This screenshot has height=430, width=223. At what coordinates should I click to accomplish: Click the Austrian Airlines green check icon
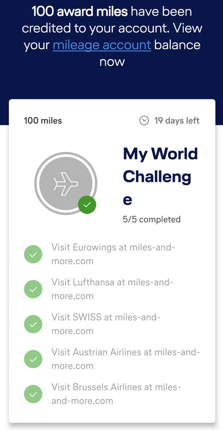coord(33,359)
